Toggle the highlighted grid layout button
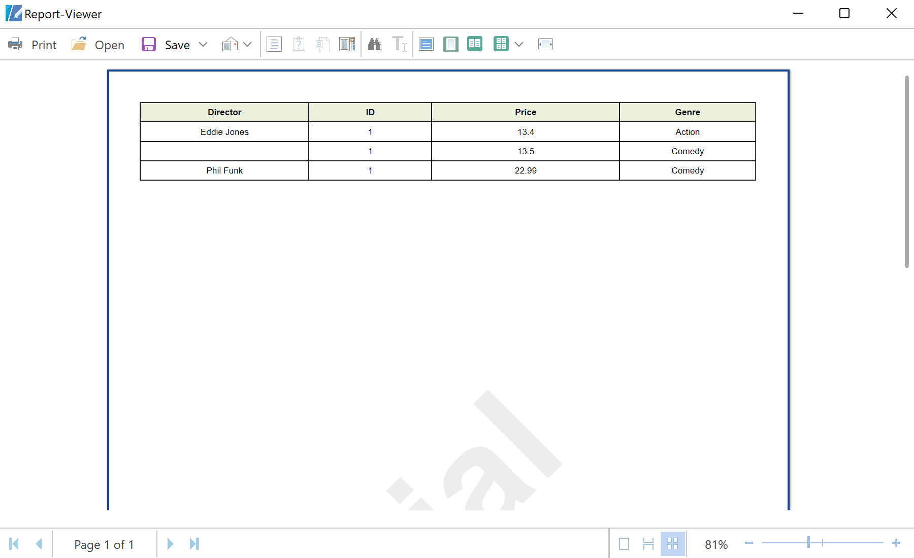 coord(673,544)
